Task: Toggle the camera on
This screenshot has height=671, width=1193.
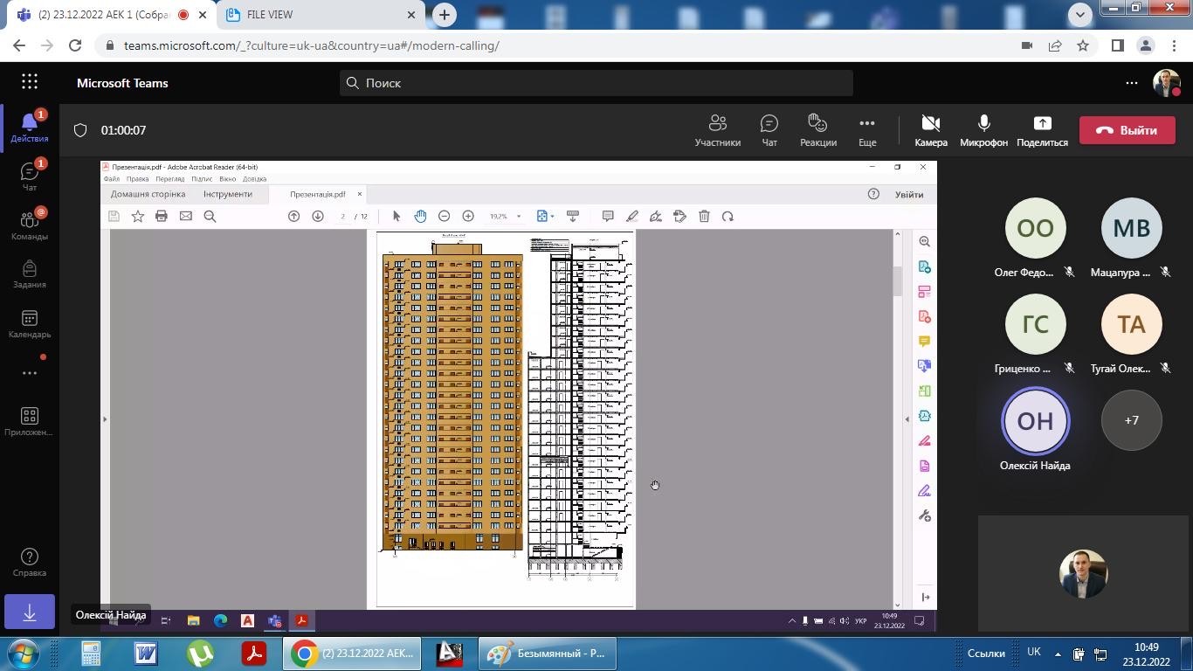Action: click(930, 130)
